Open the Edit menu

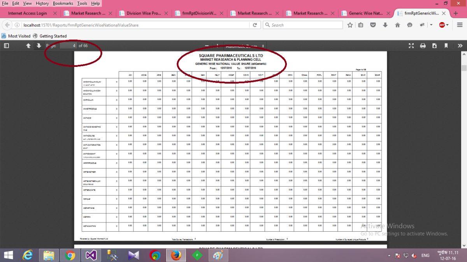[16, 3]
